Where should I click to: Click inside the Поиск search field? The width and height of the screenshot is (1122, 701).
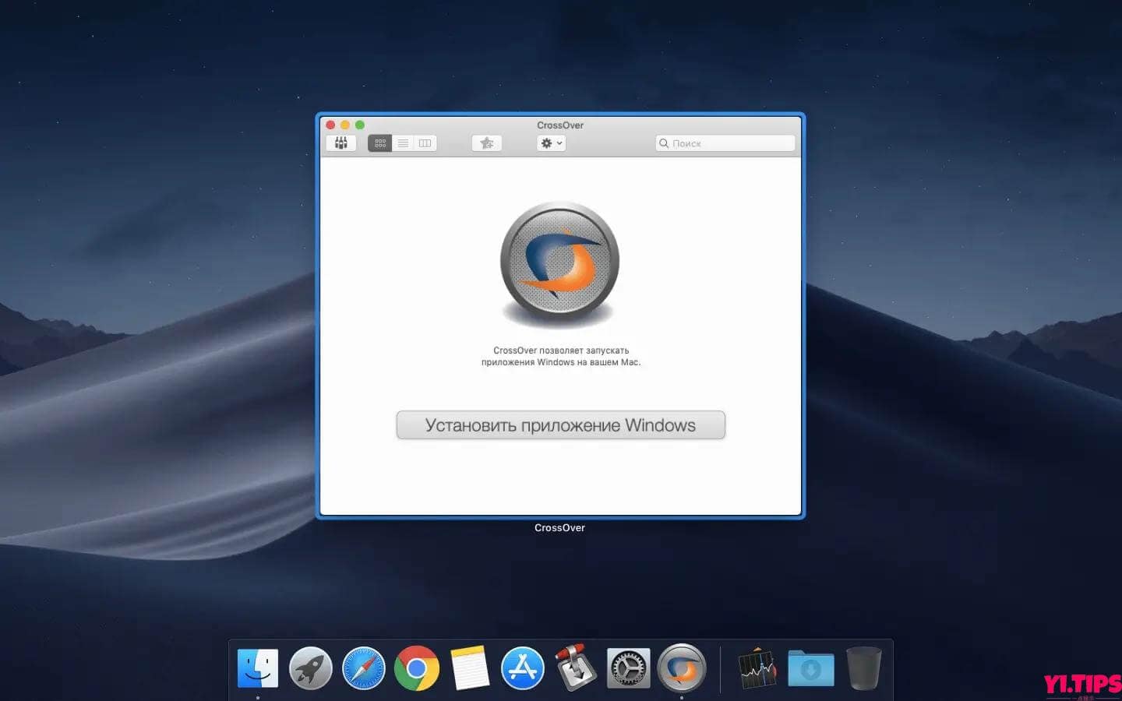pyautogui.click(x=725, y=143)
